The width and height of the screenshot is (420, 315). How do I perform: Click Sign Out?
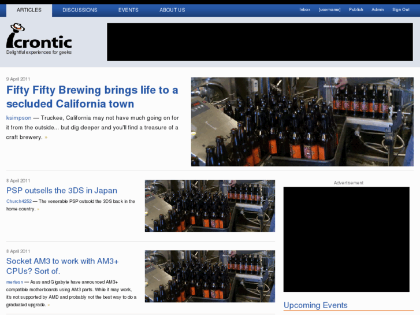401,10
